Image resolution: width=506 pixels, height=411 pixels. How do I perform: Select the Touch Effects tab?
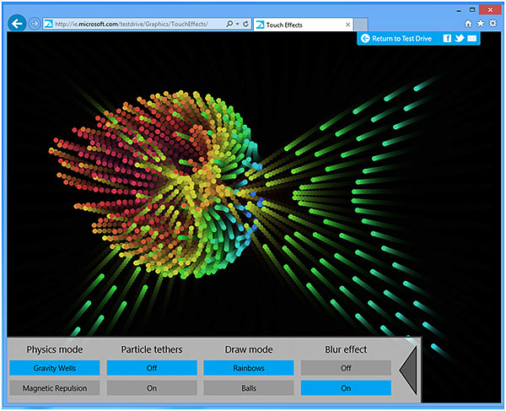point(295,24)
